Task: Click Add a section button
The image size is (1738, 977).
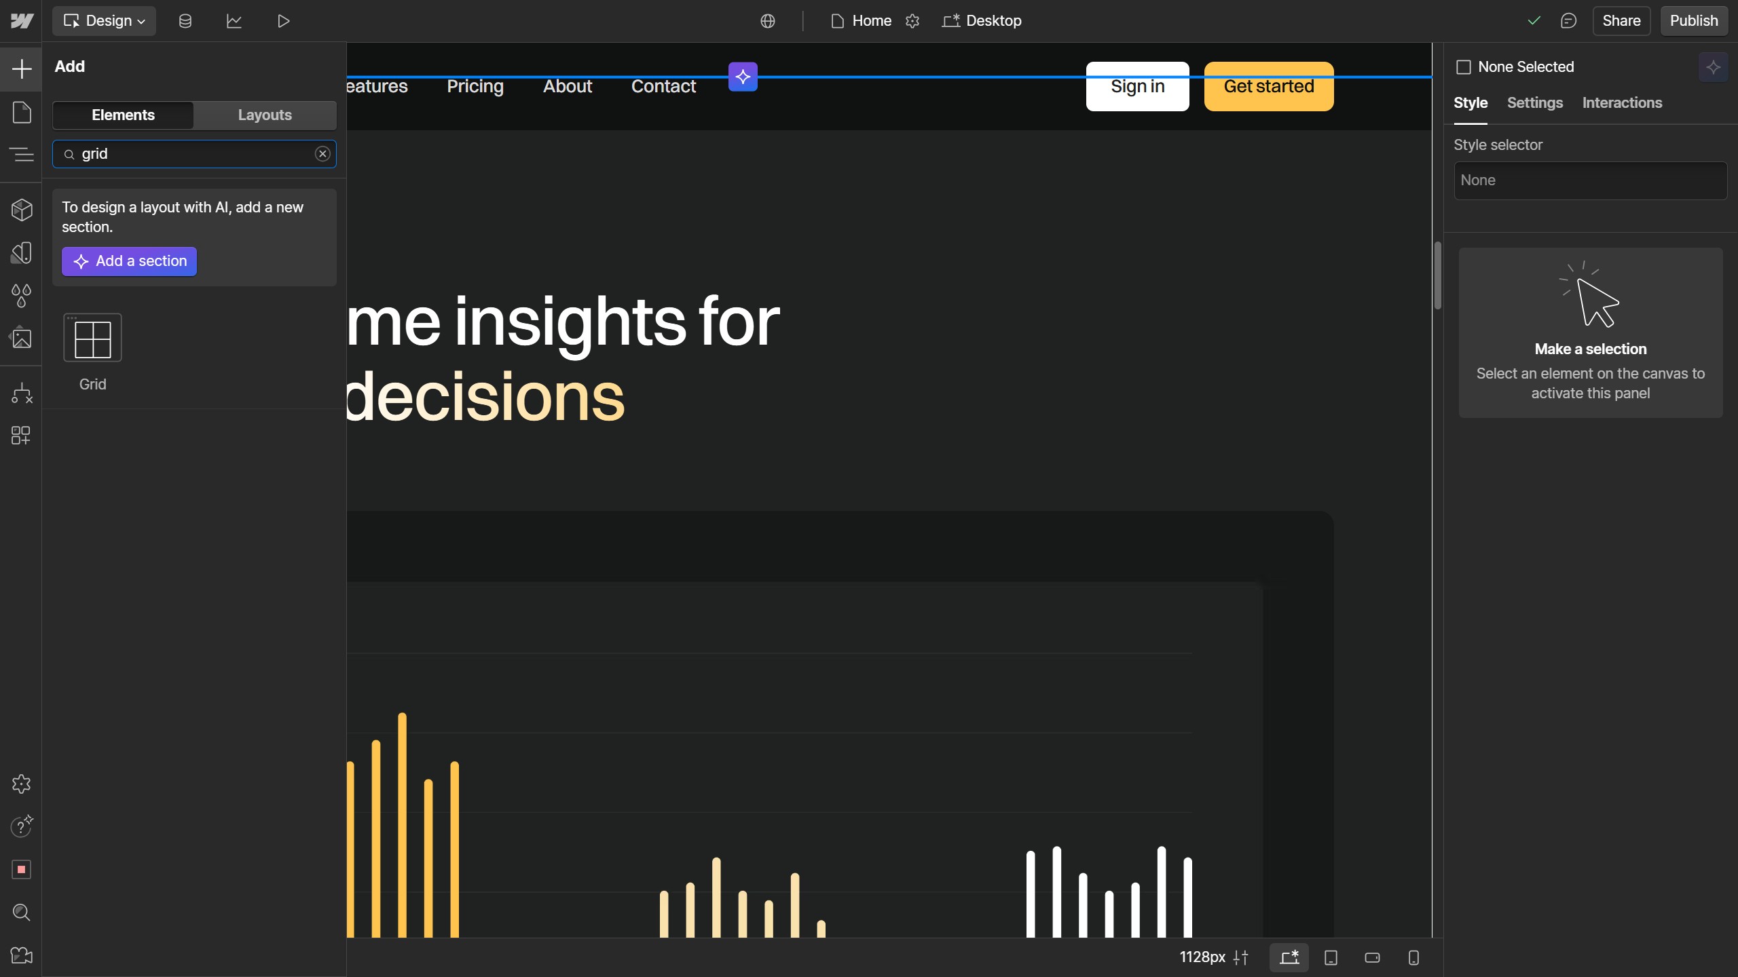Action: coord(129,261)
